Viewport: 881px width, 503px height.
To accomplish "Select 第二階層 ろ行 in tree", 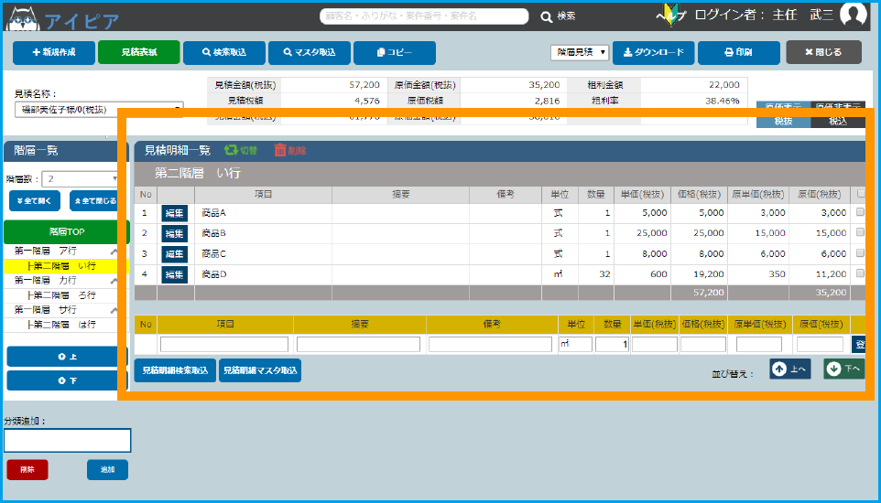I will pos(62,295).
